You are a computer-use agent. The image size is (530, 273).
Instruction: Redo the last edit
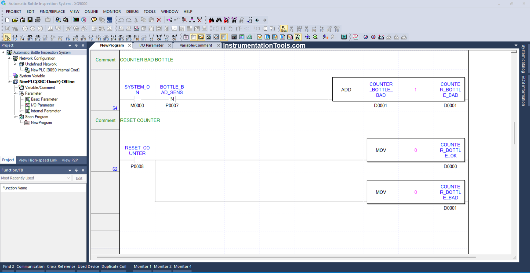coord(129,20)
